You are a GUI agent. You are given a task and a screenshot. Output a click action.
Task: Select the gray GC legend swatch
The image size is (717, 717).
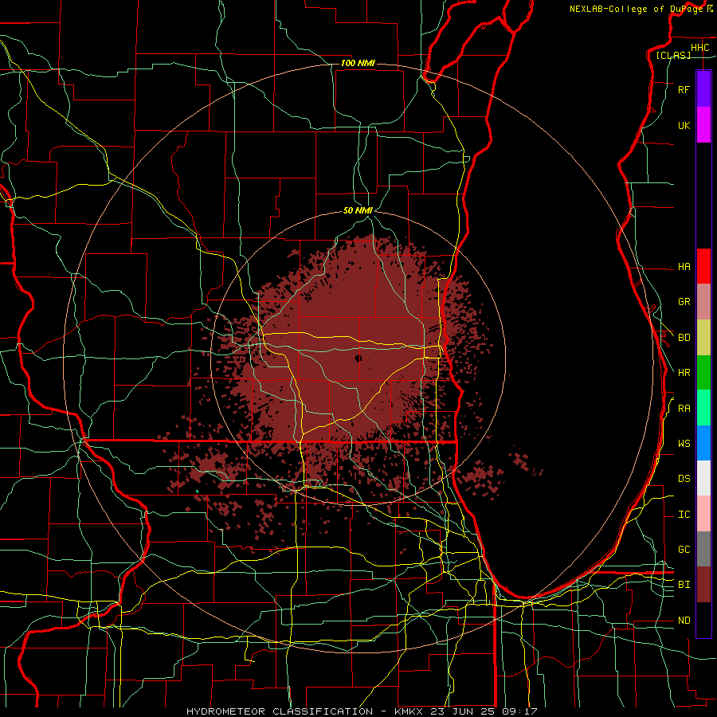703,549
